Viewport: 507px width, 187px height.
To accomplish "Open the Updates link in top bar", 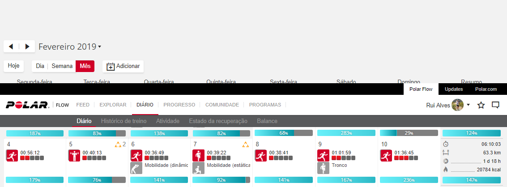I will [454, 89].
